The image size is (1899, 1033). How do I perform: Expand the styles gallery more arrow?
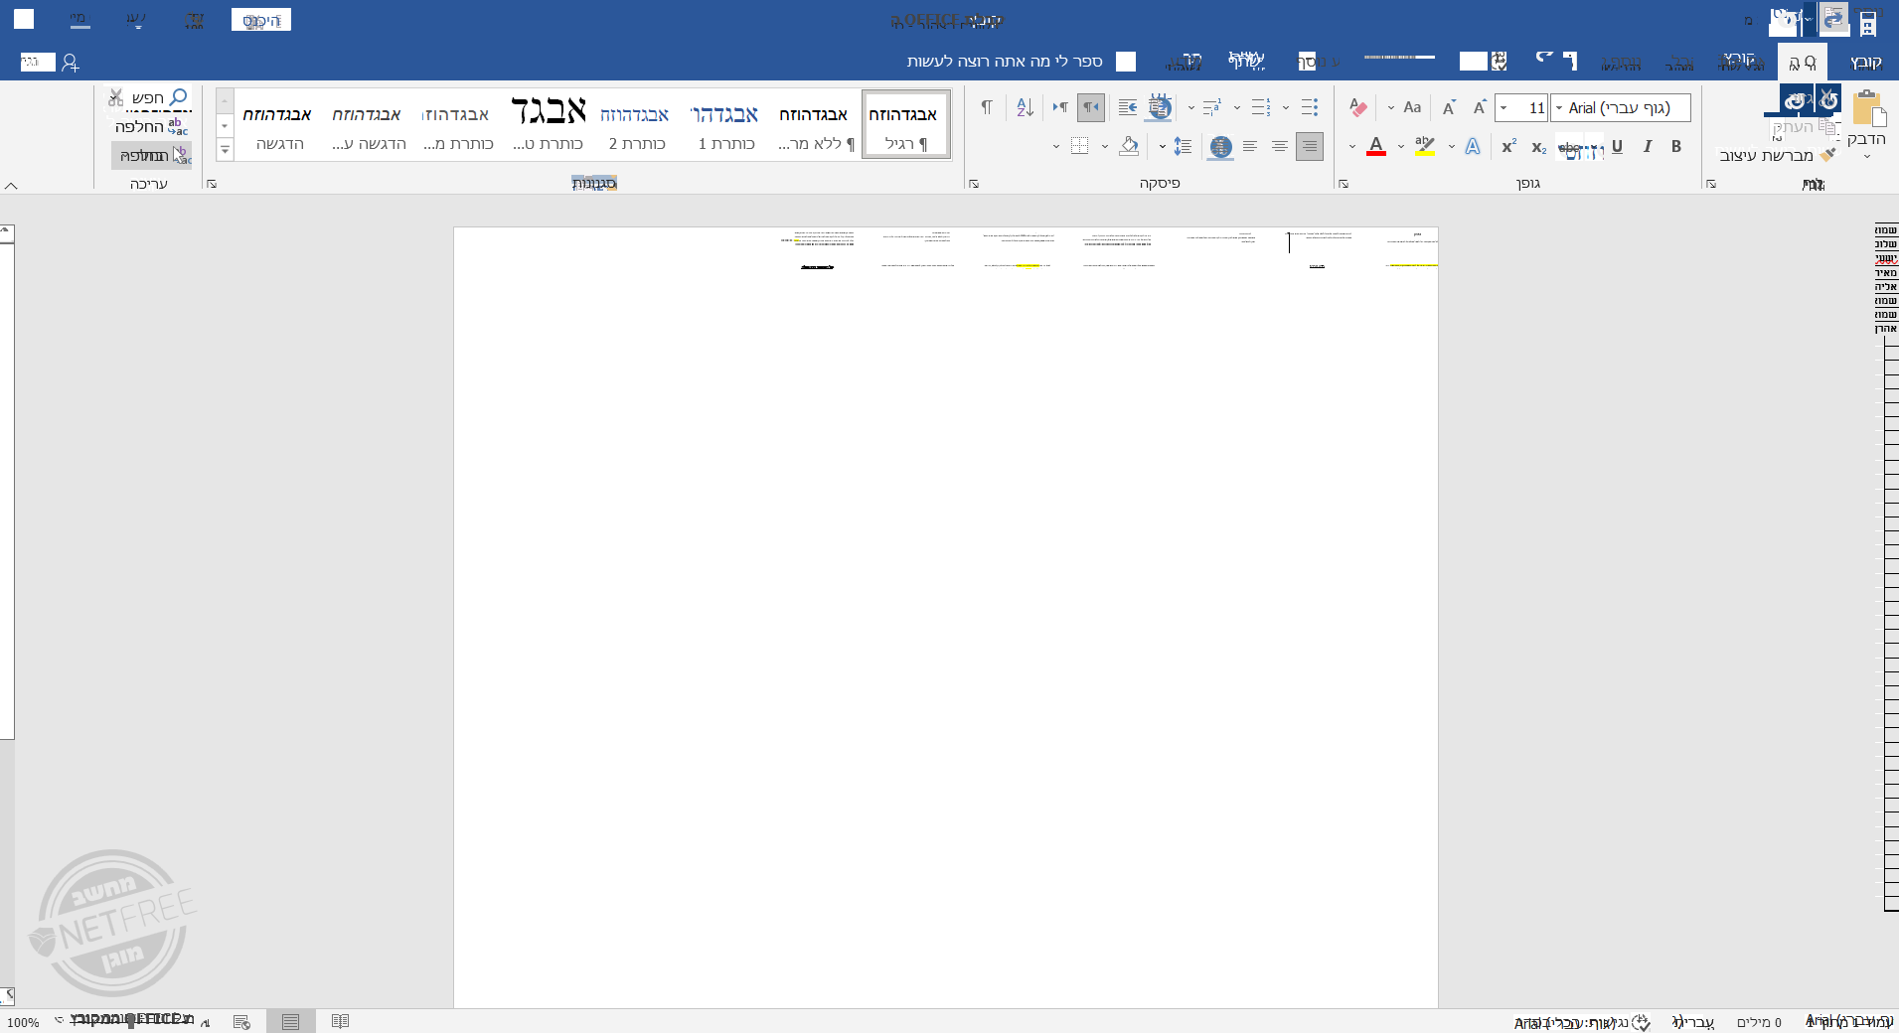point(225,150)
